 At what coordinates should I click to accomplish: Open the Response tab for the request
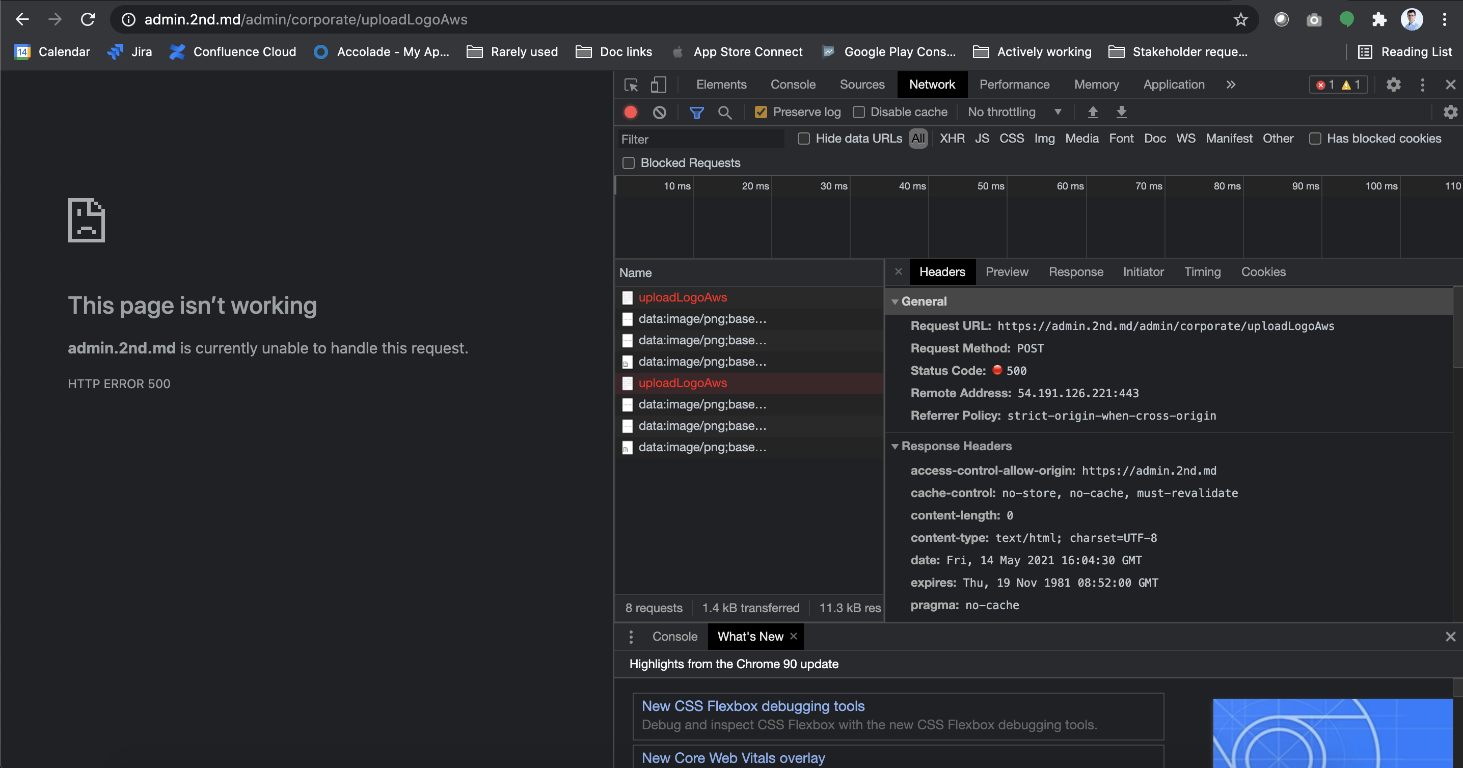pyautogui.click(x=1076, y=272)
